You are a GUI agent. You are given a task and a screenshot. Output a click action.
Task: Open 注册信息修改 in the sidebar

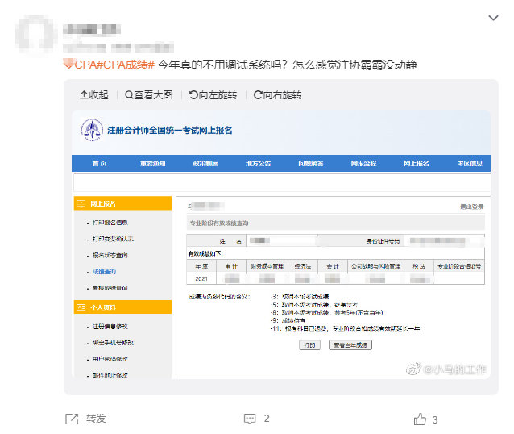[x=110, y=327]
